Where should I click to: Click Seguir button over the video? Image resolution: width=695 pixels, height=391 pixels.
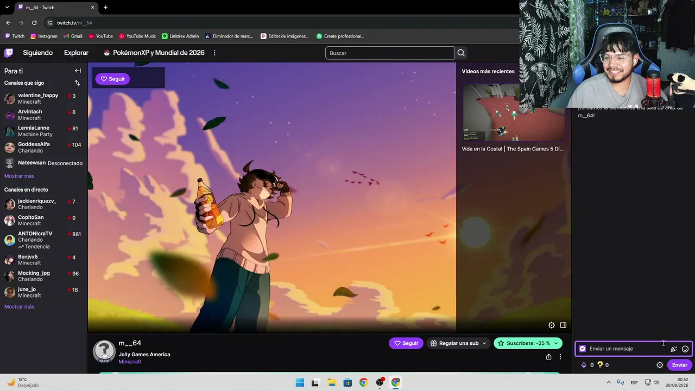(112, 79)
